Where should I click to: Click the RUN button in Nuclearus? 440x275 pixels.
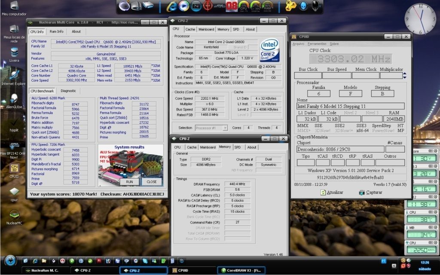click(x=129, y=182)
